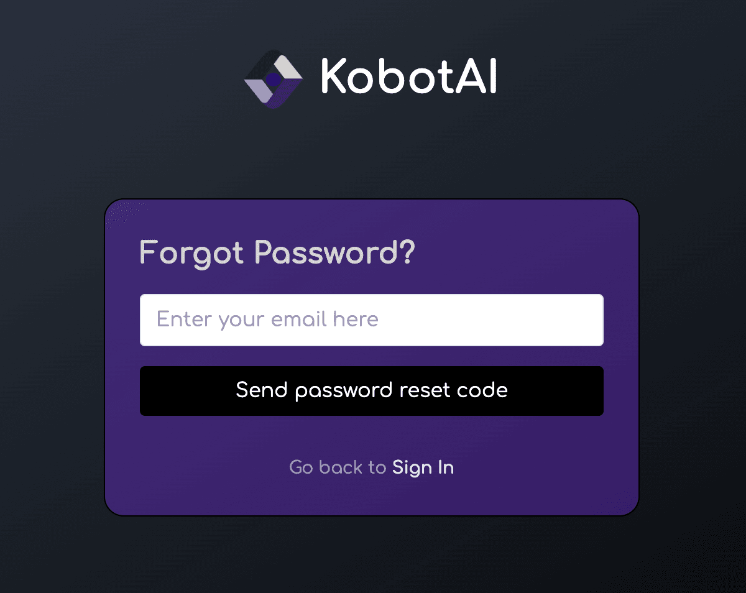Click the Forgot Password heading
The image size is (746, 593).
277,252
